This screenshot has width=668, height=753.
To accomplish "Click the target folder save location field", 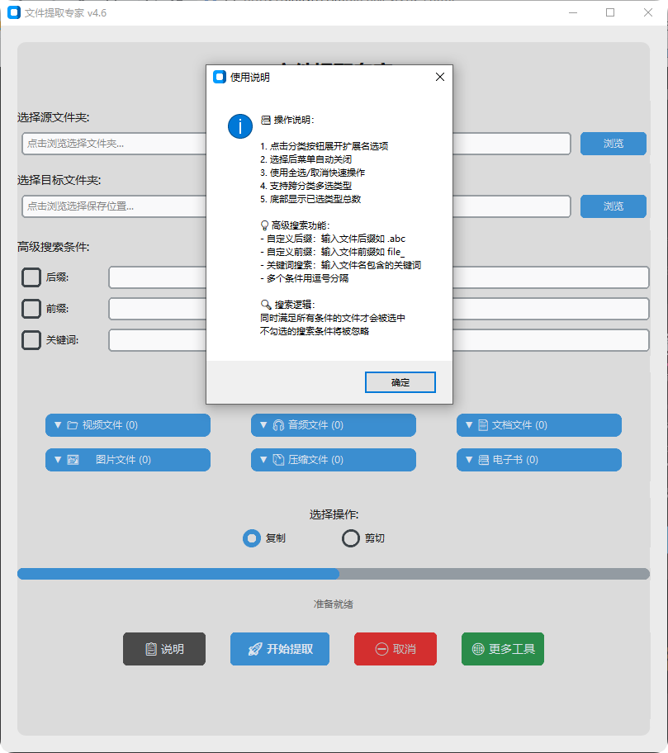I will [296, 206].
